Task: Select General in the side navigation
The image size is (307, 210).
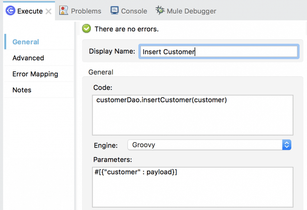Action: click(26, 42)
